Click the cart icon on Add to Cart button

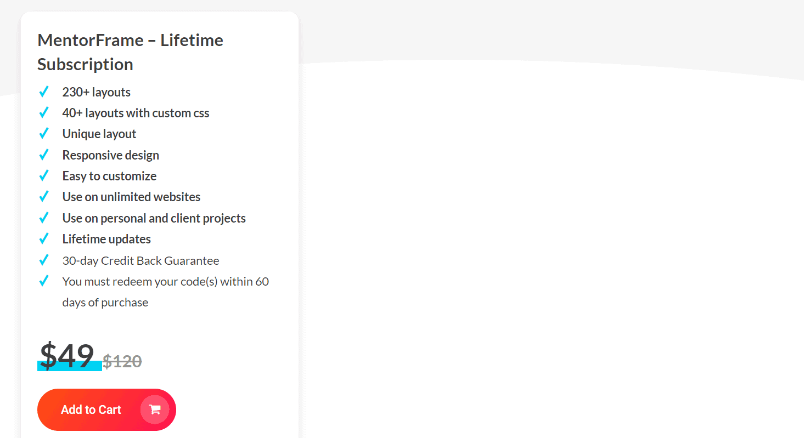154,409
